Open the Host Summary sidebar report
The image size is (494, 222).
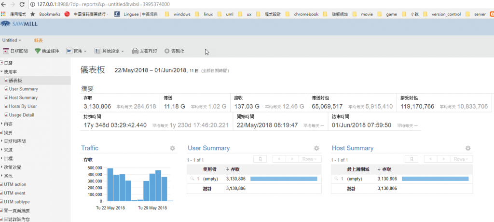pyautogui.click(x=23, y=98)
